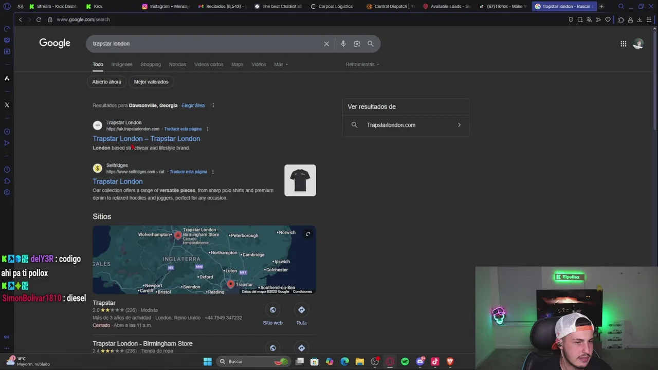Open new tab with plus button
This screenshot has height=370, width=658.
(x=601, y=6)
